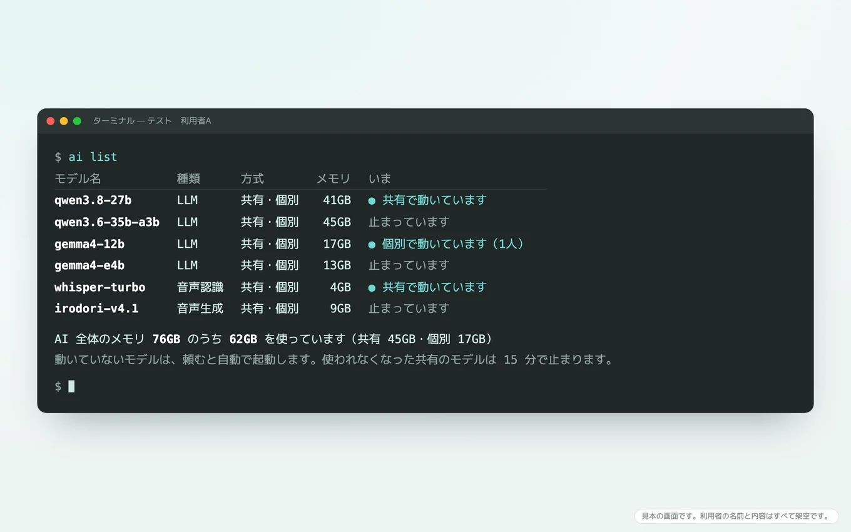
Task: Select the model name gemma4-12b
Action: pos(89,244)
